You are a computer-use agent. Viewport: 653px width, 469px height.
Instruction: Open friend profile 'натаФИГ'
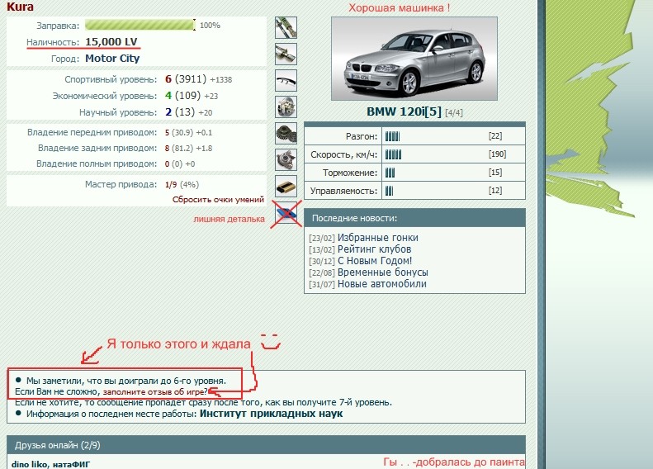click(71, 464)
